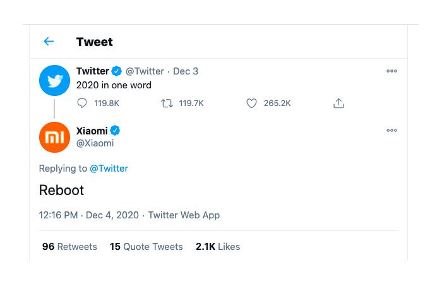Image resolution: width=442 pixels, height=284 pixels.
Task: Open the more options on Xiaomi's reply
Action: 391,130
